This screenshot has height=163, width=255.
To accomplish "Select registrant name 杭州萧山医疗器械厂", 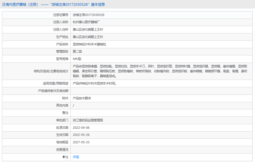I will (86, 22).
